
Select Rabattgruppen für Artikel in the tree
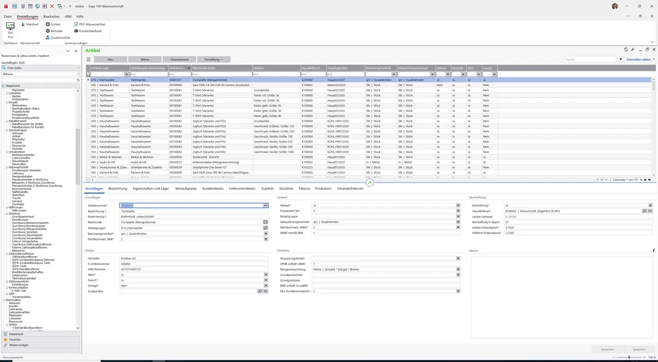point(27,124)
